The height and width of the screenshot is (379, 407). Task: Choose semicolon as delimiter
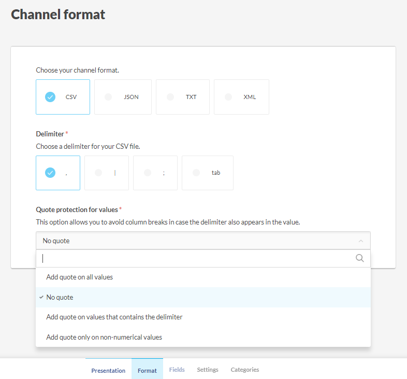coord(155,173)
